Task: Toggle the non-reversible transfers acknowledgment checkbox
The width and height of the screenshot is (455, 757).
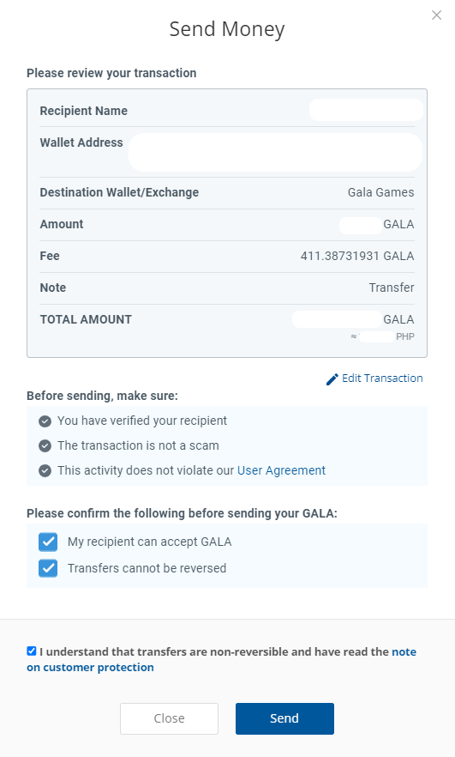Action: [32, 651]
